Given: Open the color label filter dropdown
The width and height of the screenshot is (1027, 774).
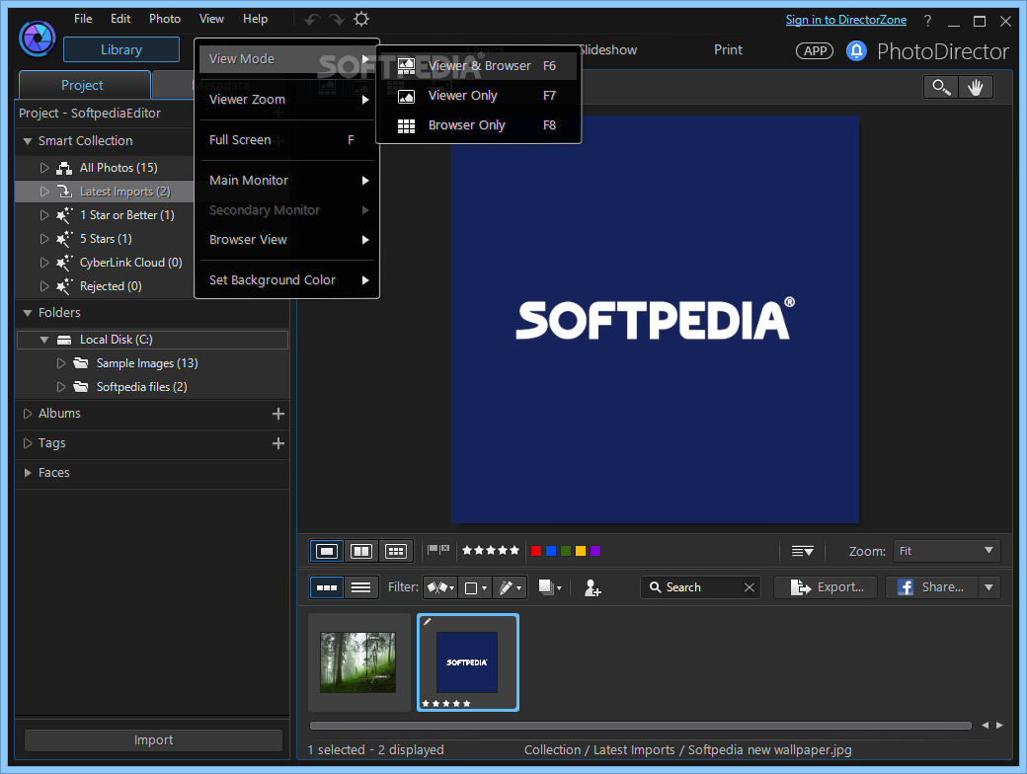Looking at the screenshot, I should coord(475,588).
